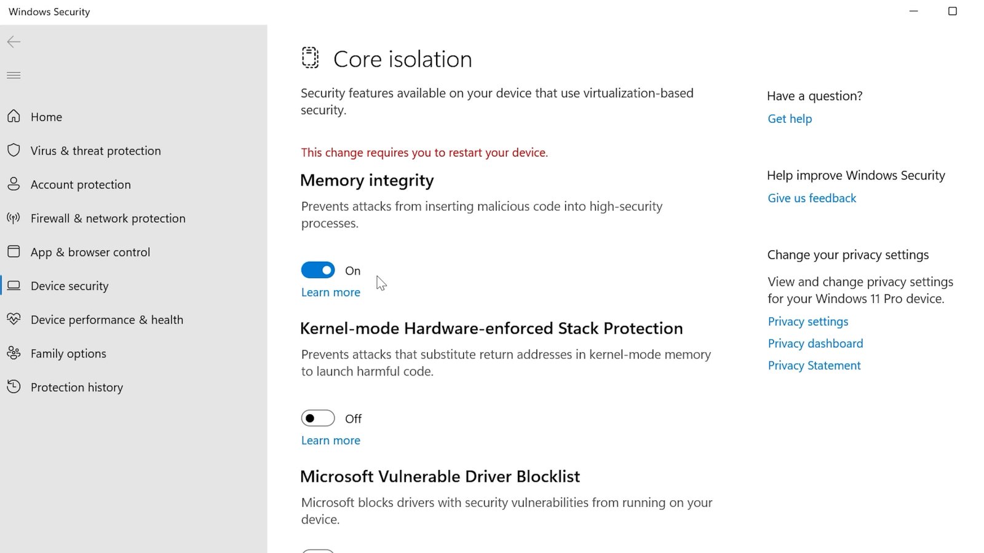
Task: Toggle the Microsoft Vulnerable Driver Blocklist switch
Action: 318,549
